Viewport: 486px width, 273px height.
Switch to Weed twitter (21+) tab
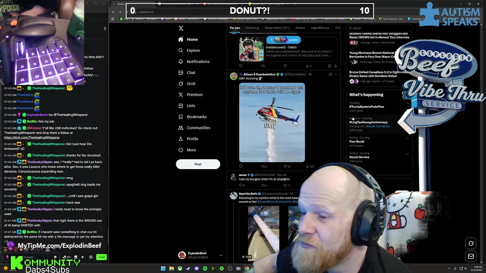point(277,28)
